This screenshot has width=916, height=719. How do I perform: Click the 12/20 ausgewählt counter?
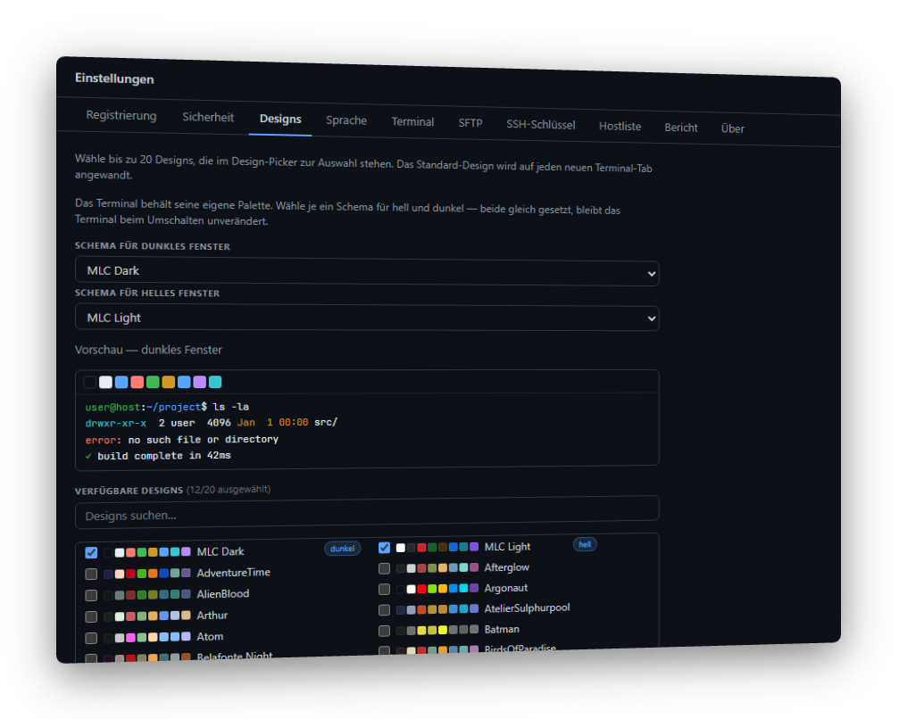pos(229,489)
